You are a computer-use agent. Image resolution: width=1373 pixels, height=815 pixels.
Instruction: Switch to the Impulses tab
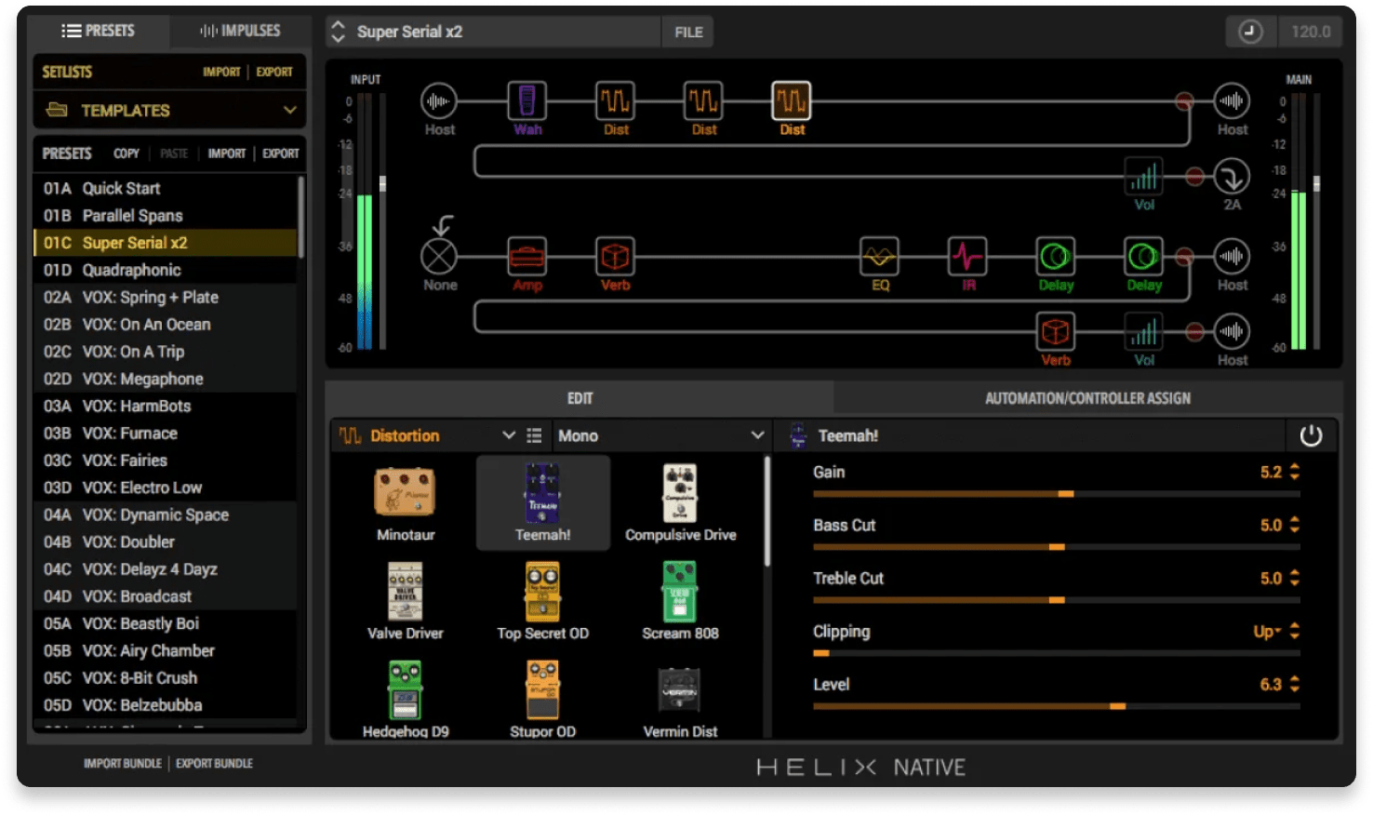(x=239, y=31)
